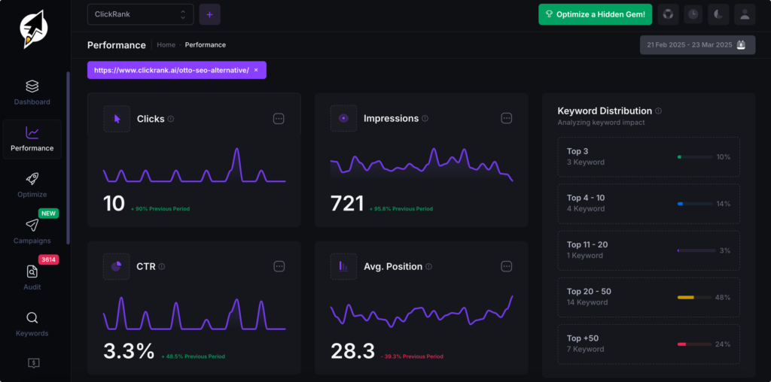Click the clock history icon in header

pos(693,14)
